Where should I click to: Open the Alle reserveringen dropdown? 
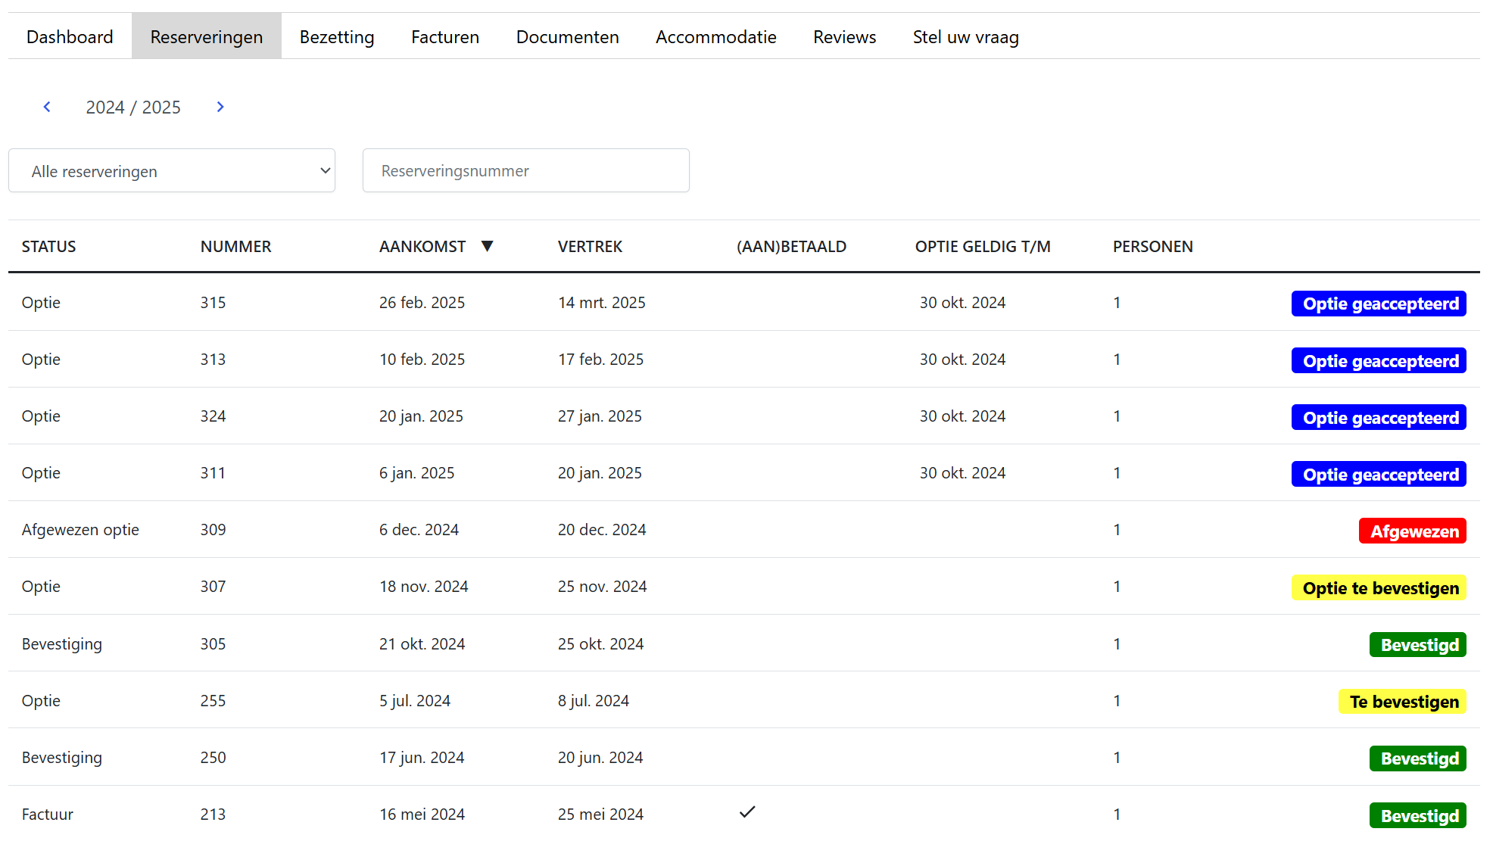coord(172,171)
